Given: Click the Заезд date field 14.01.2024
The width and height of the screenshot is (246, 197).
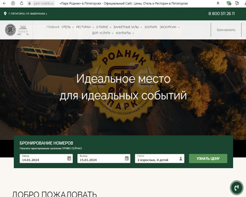Looking at the screenshot, I should pos(46,159).
